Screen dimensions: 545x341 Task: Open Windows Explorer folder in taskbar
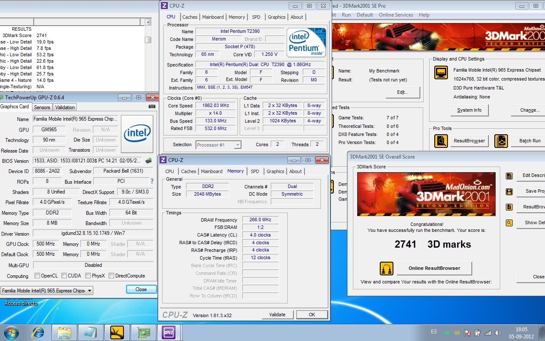point(64,332)
